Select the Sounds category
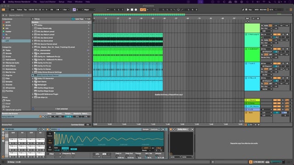 8,53
